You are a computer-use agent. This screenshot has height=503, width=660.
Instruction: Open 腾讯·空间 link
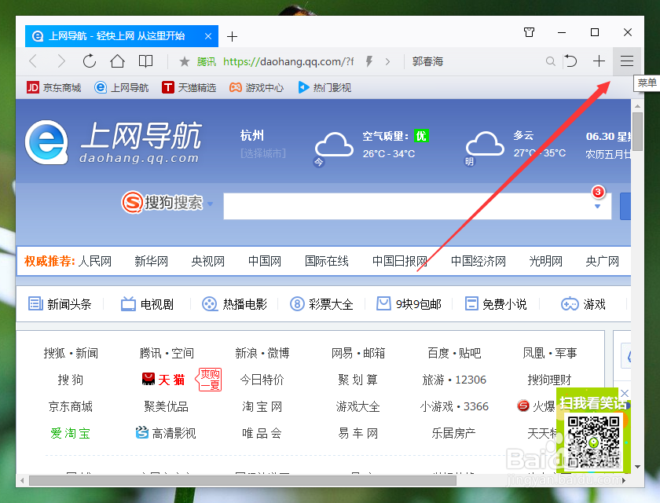click(167, 353)
